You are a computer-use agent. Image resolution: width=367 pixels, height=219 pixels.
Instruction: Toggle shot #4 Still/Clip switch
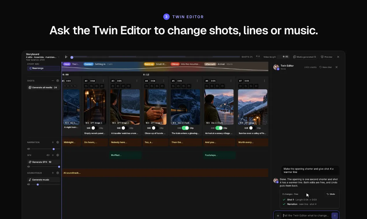155,128
